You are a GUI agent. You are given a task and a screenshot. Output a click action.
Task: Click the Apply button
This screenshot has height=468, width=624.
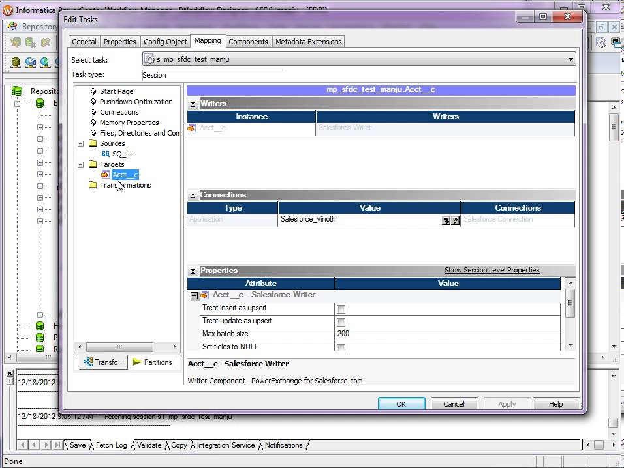[507, 403]
